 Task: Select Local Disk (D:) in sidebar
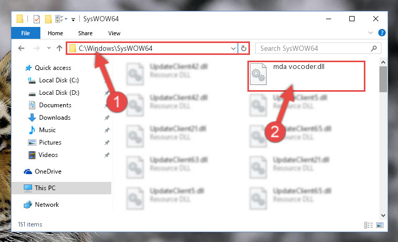(x=59, y=93)
